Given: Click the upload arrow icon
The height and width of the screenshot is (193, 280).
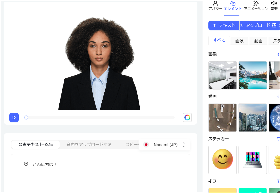Looking at the screenshot, I should tap(241, 25).
